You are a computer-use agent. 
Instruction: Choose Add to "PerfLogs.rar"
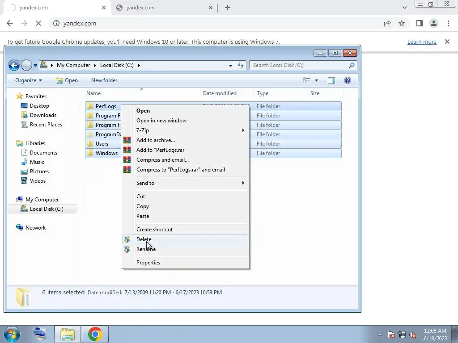(x=185, y=150)
